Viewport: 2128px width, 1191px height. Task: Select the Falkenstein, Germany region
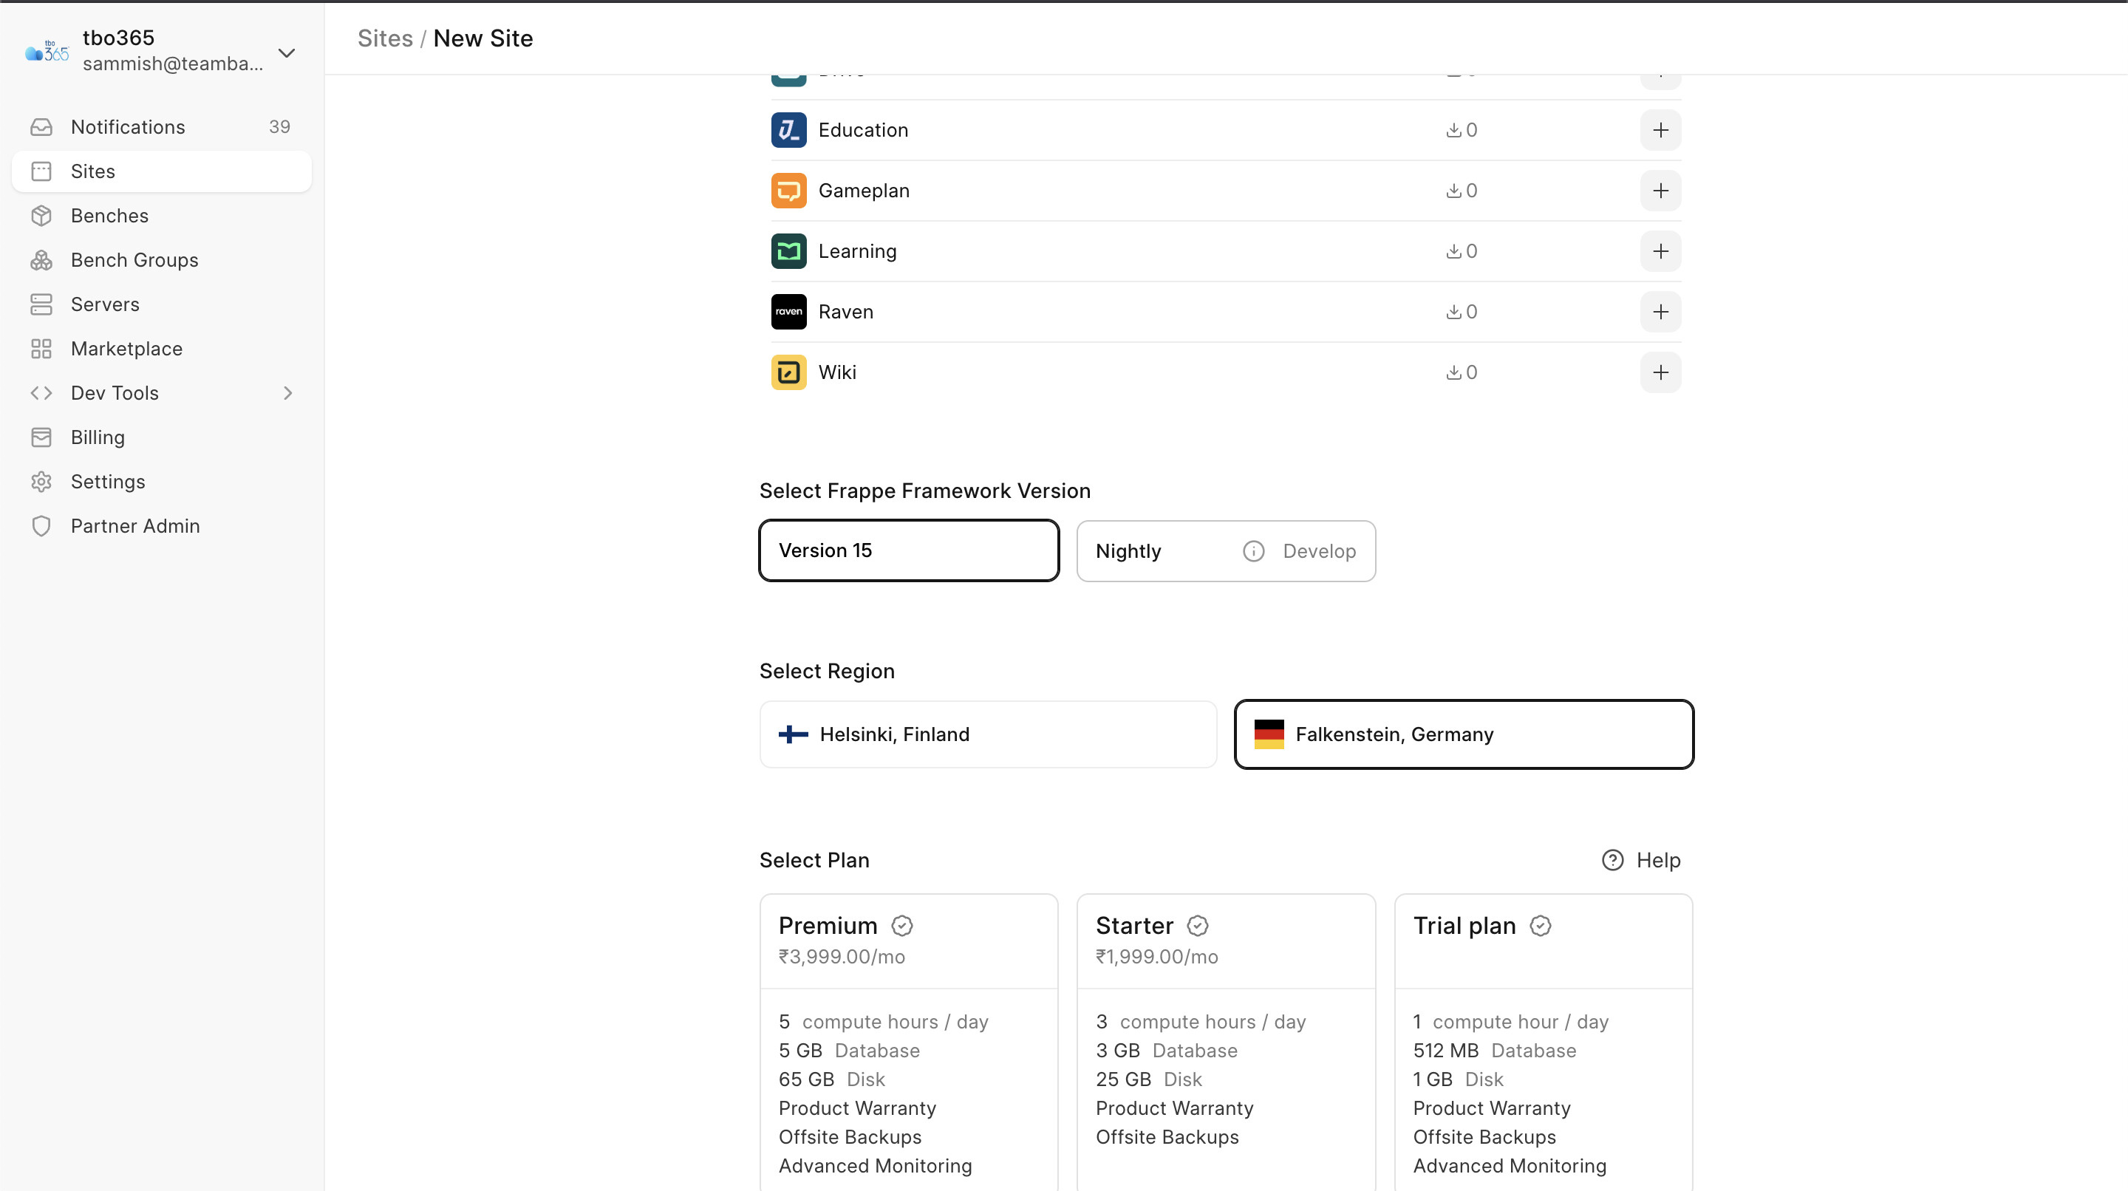point(1464,734)
